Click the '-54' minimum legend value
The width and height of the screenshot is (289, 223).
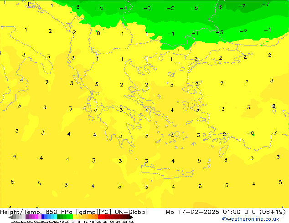(x=15, y=222)
